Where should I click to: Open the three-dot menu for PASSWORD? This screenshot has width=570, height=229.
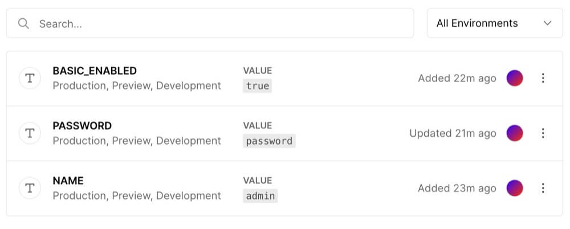(x=543, y=133)
